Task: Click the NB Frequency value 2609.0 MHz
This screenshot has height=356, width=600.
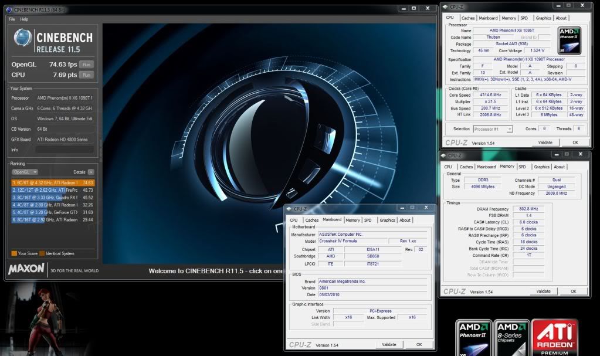Action: point(557,194)
